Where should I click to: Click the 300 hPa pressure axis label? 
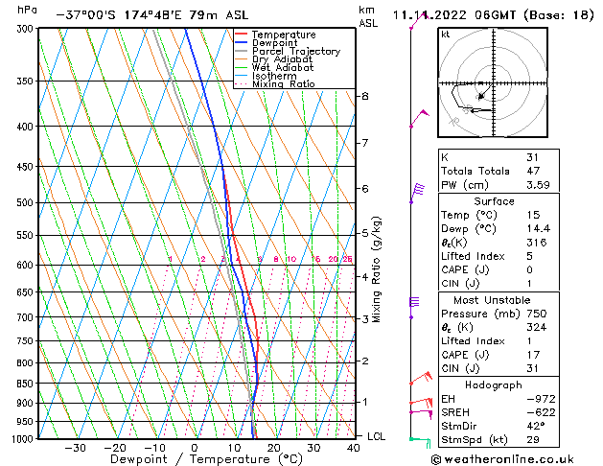[x=27, y=29]
